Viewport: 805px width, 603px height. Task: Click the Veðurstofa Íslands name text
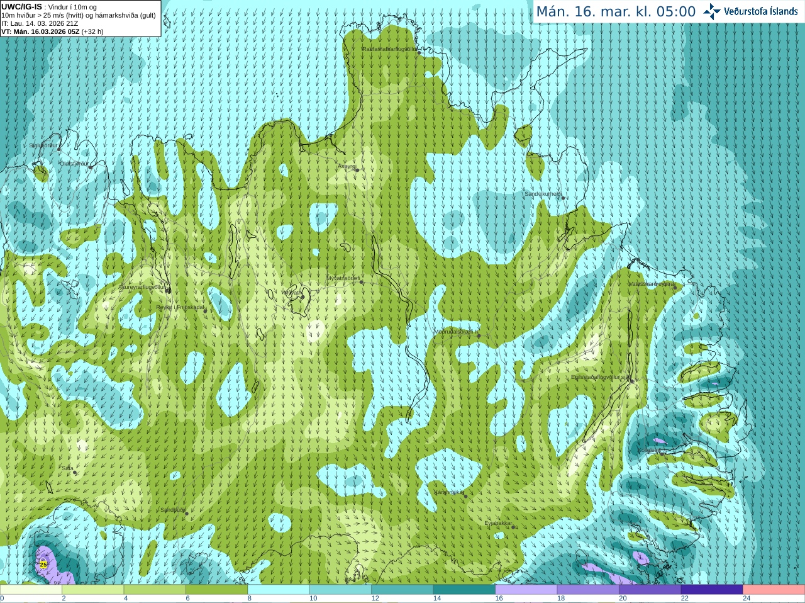coord(760,11)
